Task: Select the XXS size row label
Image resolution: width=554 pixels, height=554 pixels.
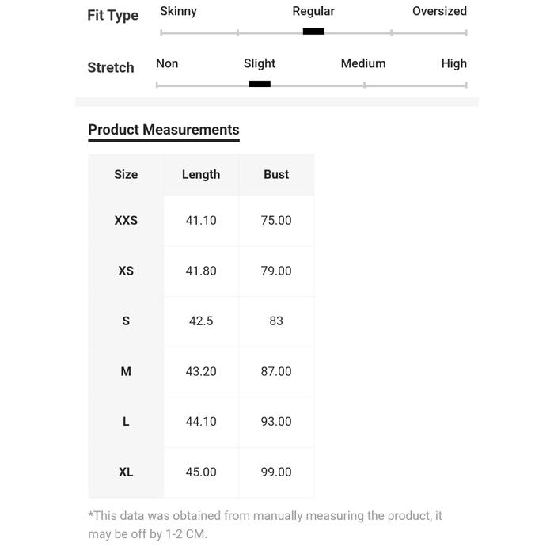Action: tap(126, 221)
